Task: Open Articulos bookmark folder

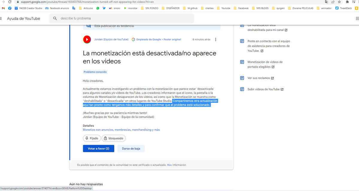Action: [86, 8]
